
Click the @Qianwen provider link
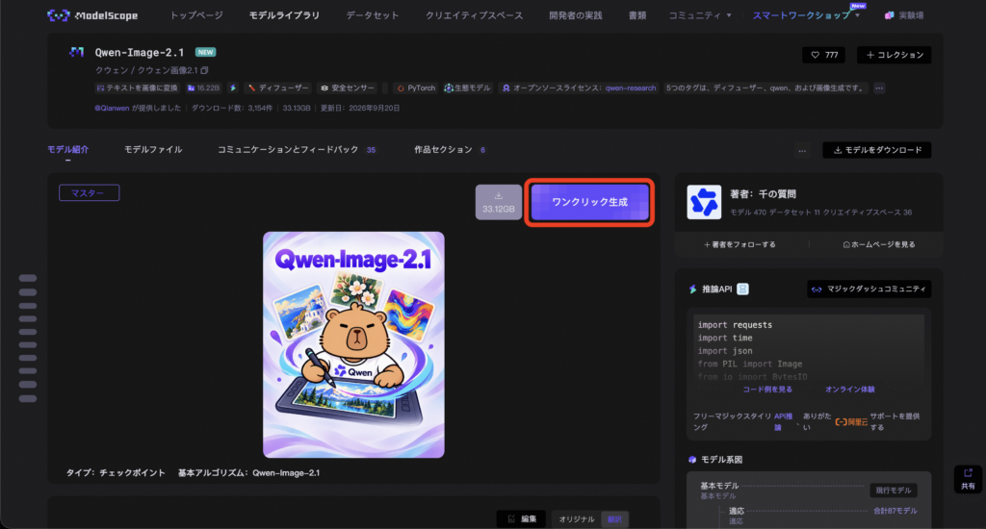[112, 108]
